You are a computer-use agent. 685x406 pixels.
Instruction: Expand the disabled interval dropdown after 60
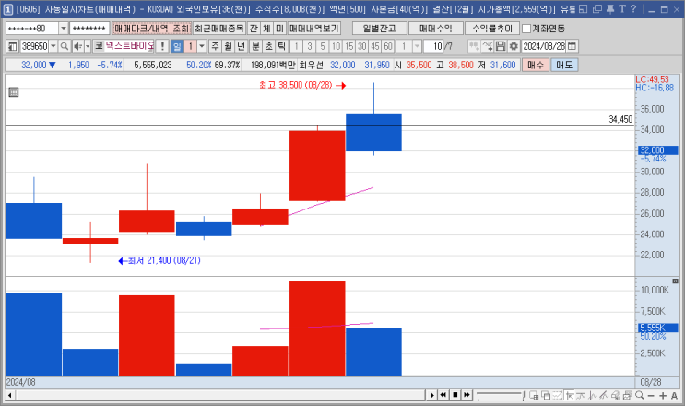coord(418,46)
